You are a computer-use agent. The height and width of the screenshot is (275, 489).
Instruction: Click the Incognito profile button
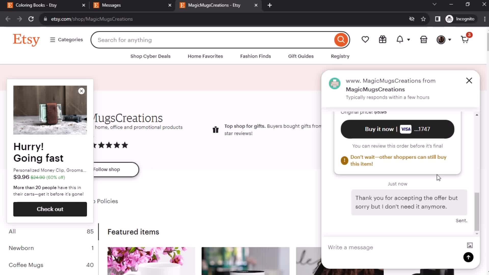pos(460,19)
